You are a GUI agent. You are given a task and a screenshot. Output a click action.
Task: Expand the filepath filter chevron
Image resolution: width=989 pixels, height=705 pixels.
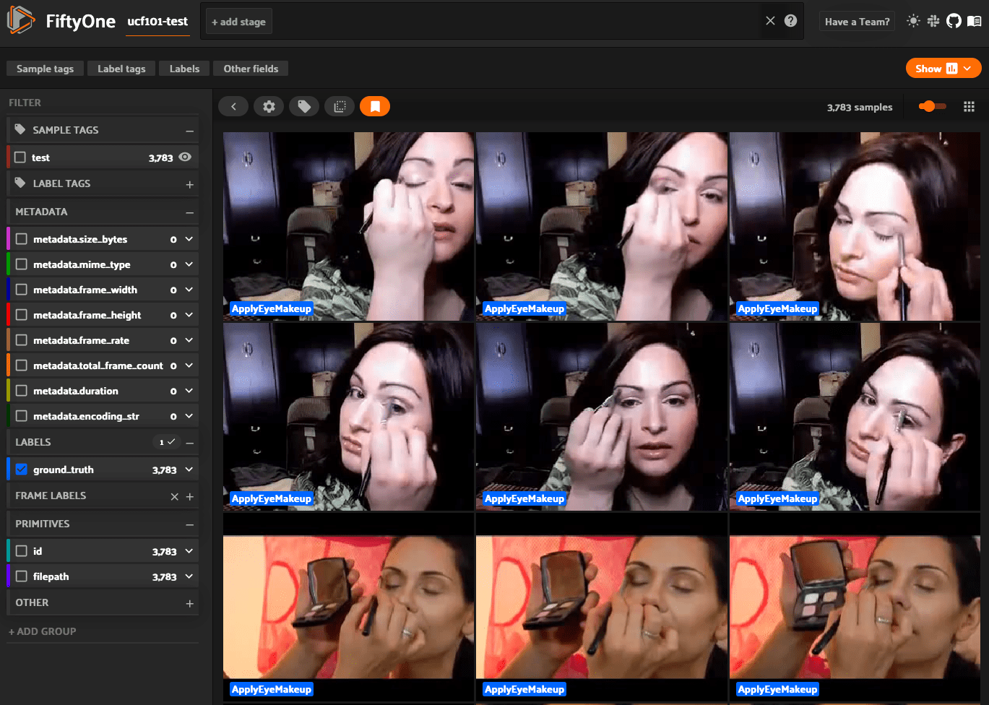(189, 576)
